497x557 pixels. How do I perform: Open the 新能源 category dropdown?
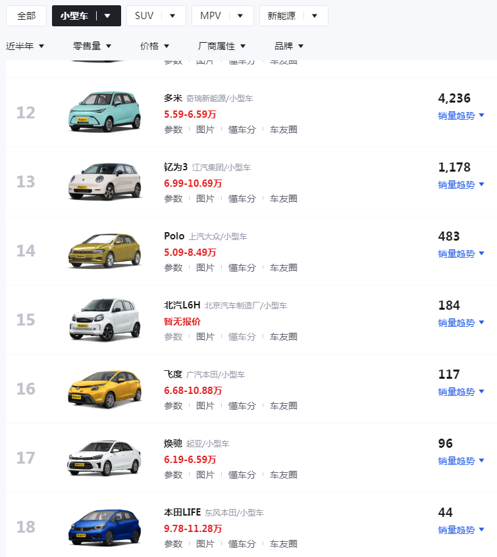(x=315, y=16)
